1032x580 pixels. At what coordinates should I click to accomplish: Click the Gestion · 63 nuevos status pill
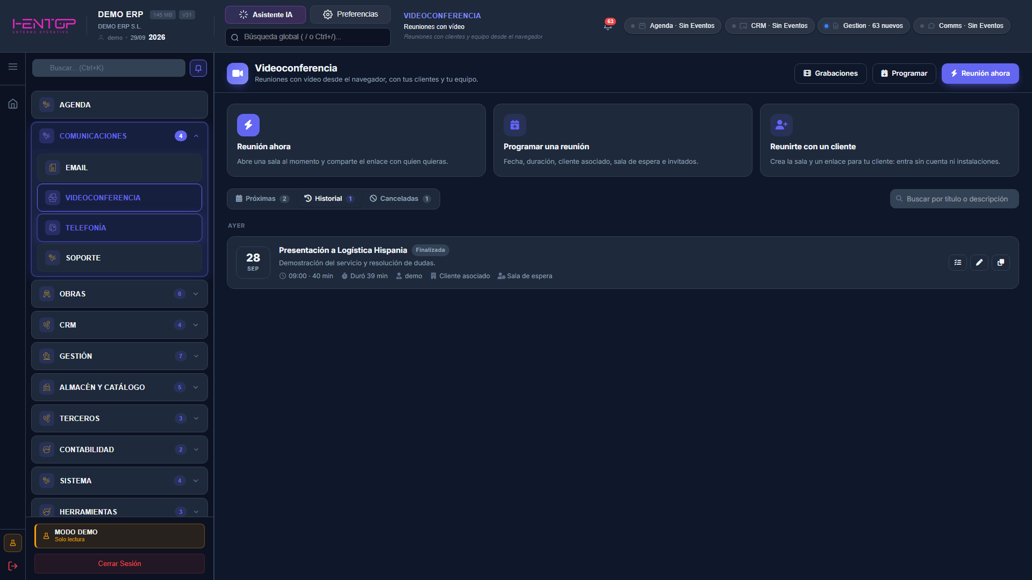coord(864,26)
